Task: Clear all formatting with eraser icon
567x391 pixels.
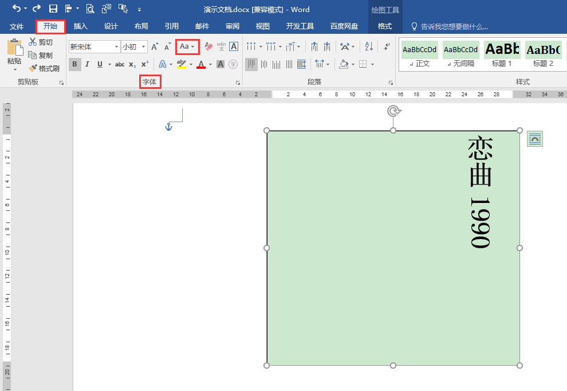Action: (x=208, y=46)
